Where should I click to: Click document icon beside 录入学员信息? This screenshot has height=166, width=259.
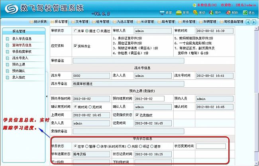(x=8, y=39)
